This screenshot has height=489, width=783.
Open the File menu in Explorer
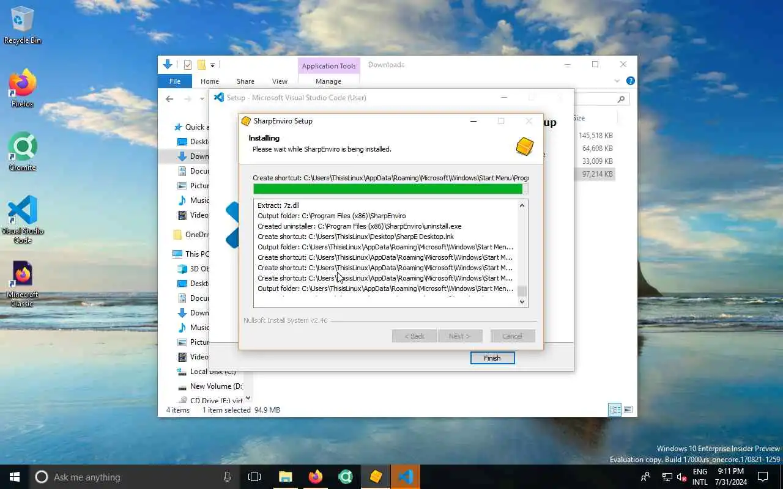pos(175,81)
